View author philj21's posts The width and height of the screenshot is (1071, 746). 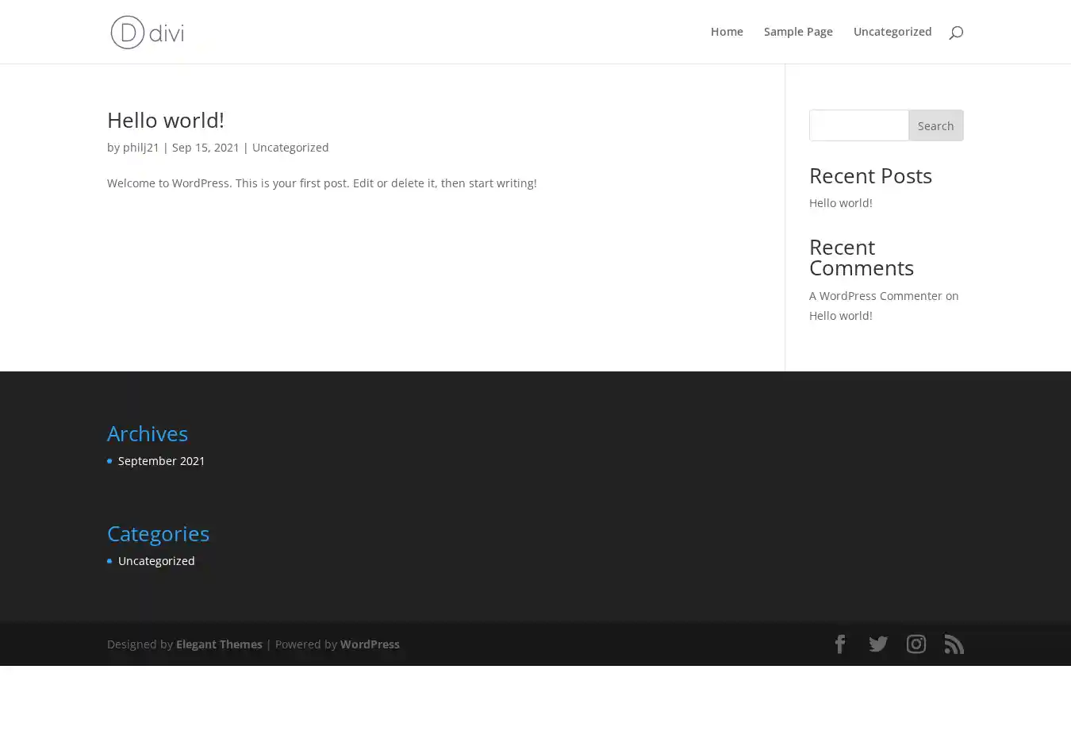click(x=140, y=148)
